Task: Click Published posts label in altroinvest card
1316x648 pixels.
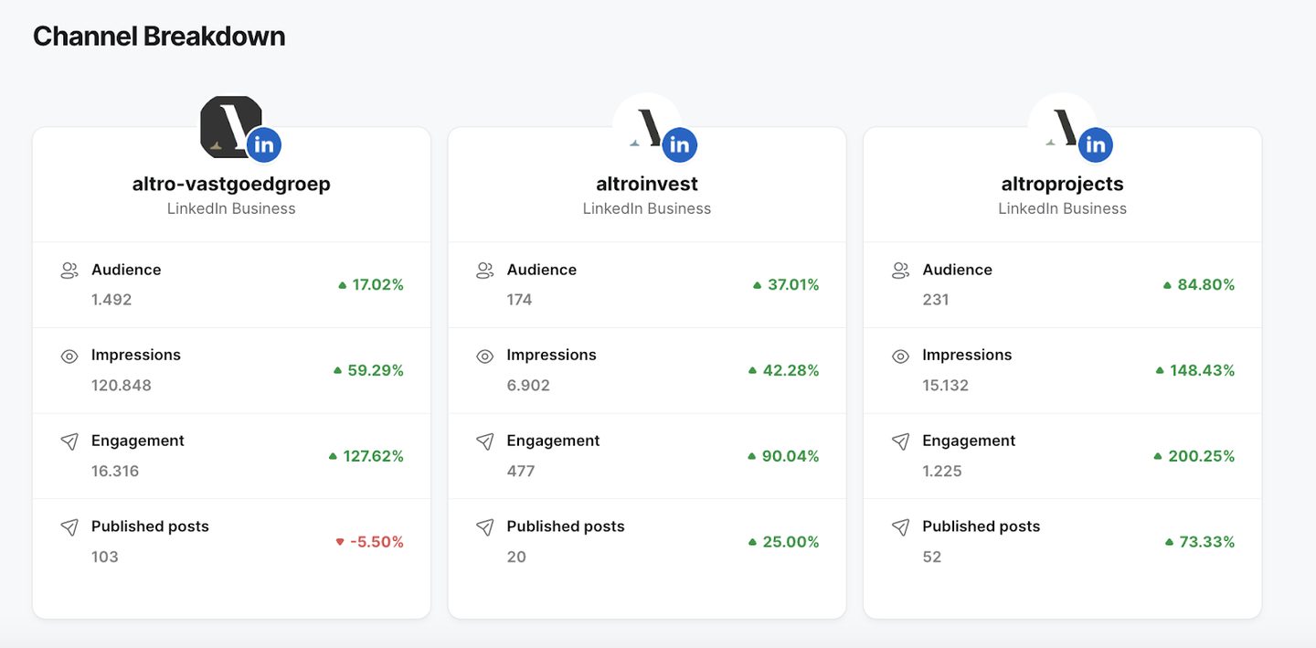Action: (x=566, y=526)
